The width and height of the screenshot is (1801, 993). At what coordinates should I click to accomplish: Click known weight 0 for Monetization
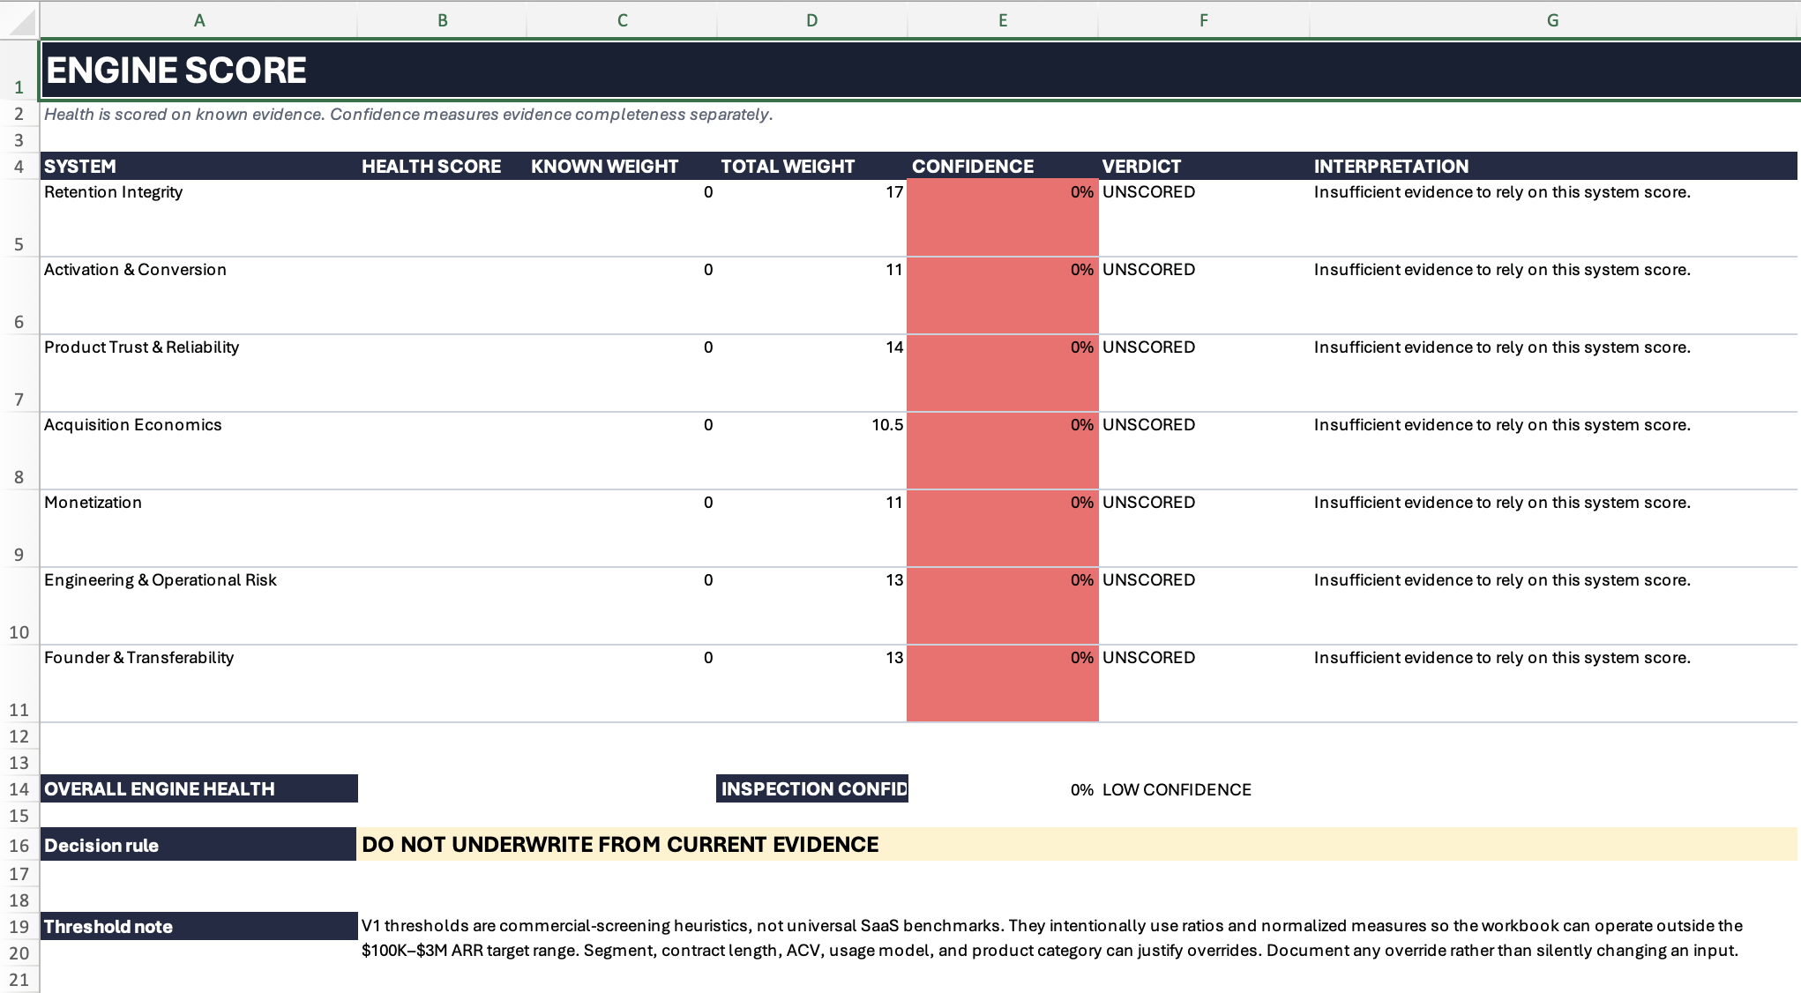622,528
